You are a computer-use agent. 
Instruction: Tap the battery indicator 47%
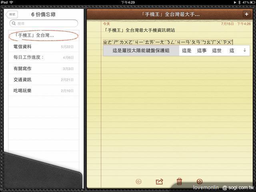click(x=248, y=2)
